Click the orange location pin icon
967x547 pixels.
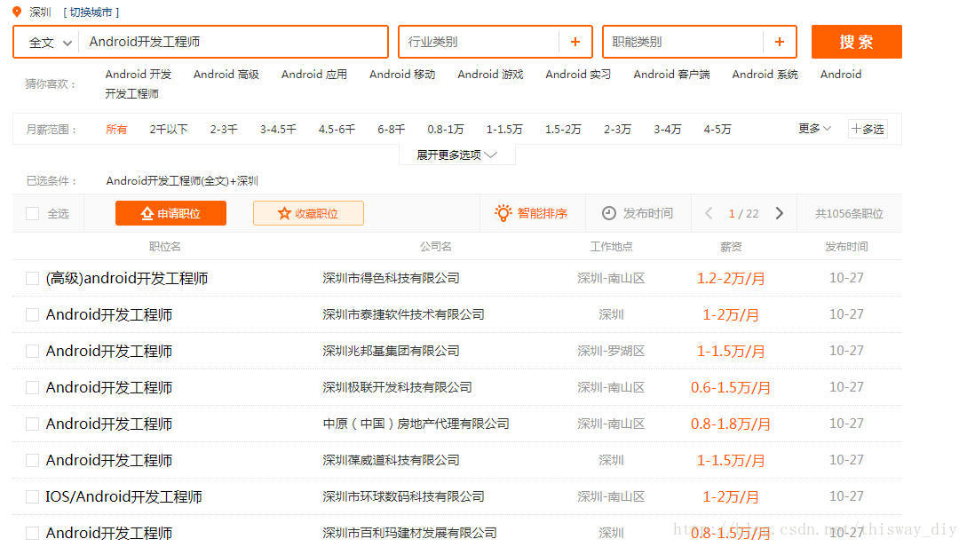point(17,12)
